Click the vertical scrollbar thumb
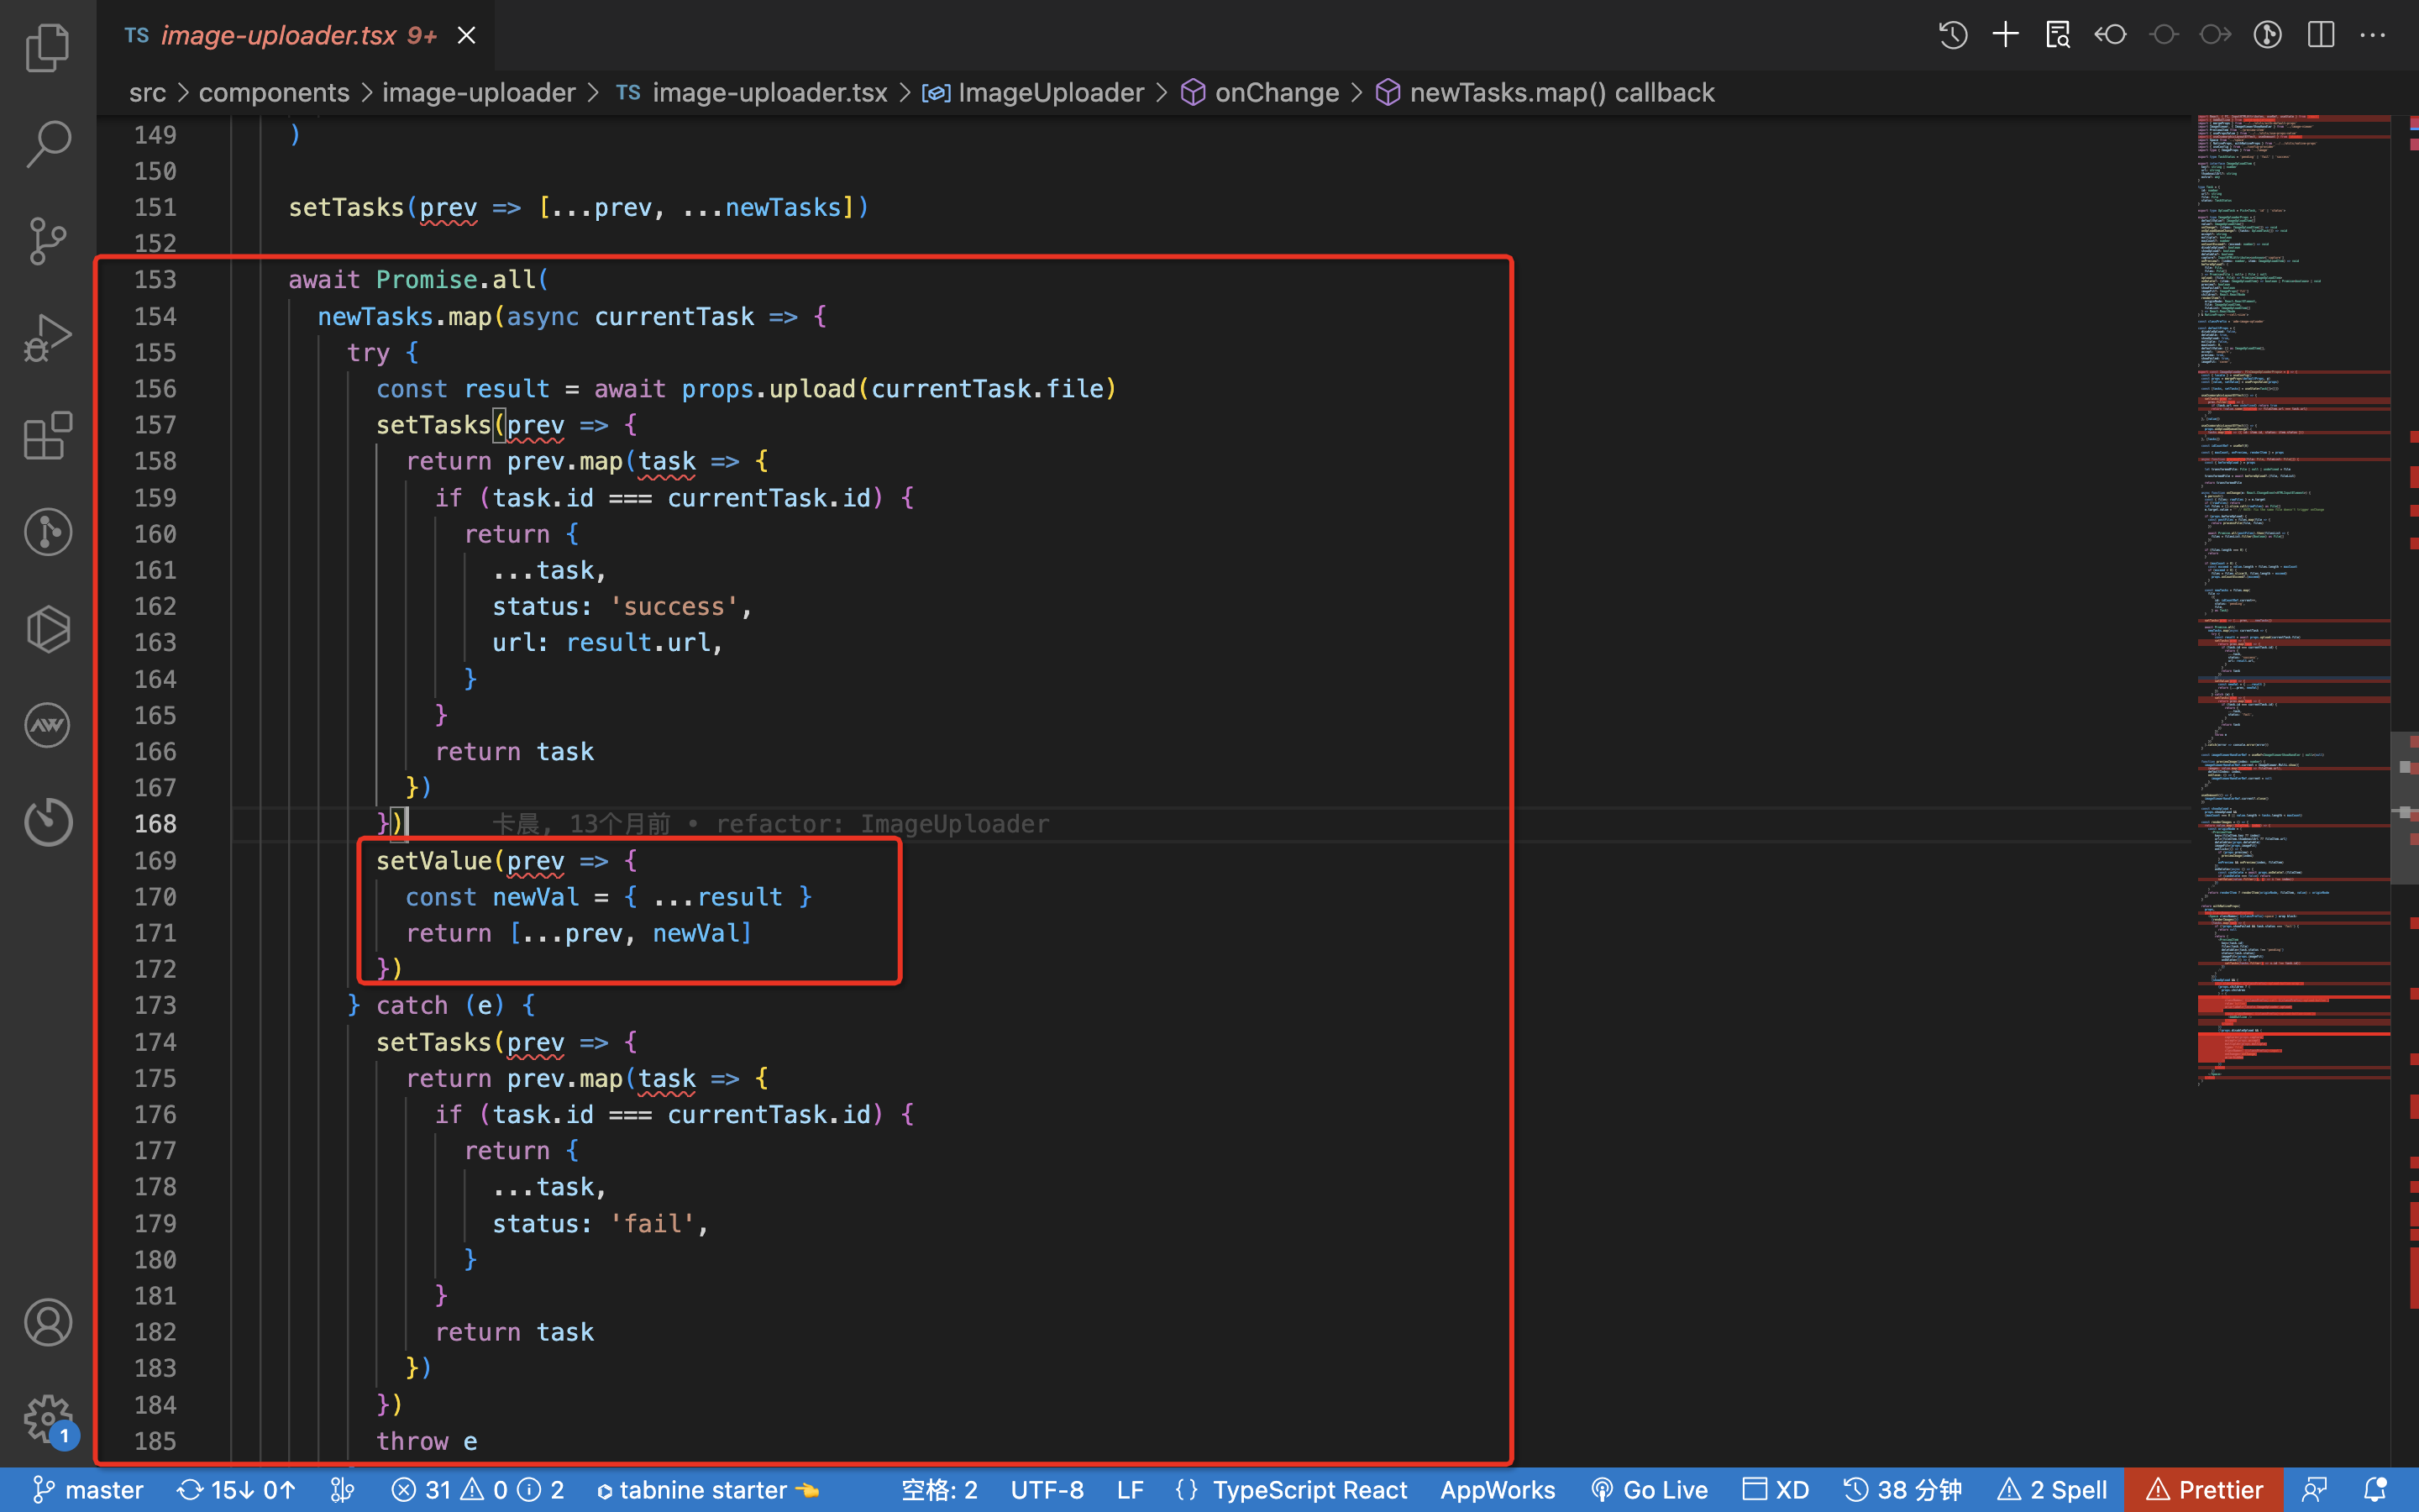Screen dimensions: 2419x1512 tap(2404, 808)
